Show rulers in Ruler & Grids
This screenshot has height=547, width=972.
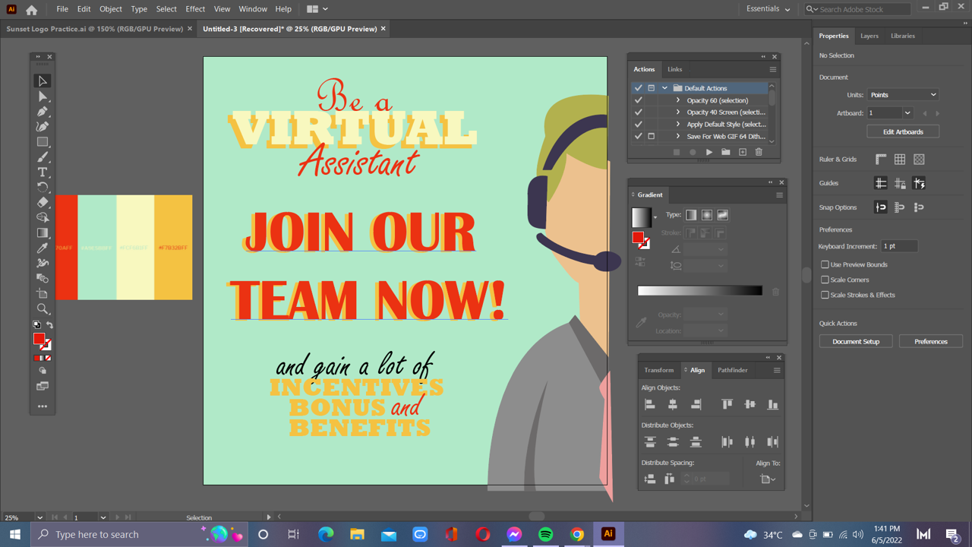click(881, 160)
